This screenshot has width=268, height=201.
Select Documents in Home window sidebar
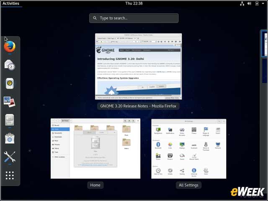[x=60, y=133]
